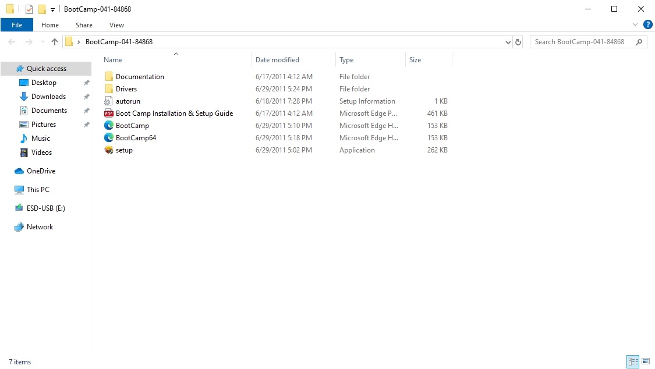The height and width of the screenshot is (369, 655).
Task: Click the 7 items status text
Action: click(20, 362)
